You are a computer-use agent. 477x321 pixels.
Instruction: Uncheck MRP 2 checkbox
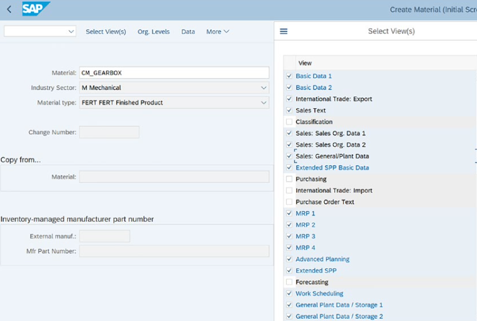tap(289, 225)
